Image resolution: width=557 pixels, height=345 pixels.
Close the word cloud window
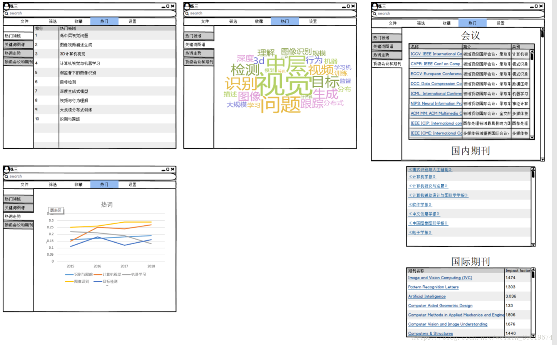[x=353, y=6]
